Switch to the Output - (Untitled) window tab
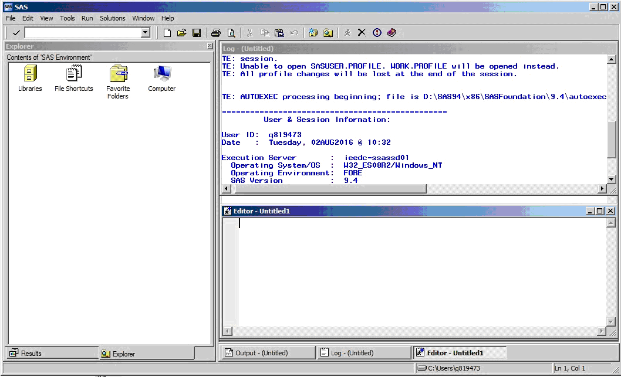The height and width of the screenshot is (377, 621). coord(268,352)
